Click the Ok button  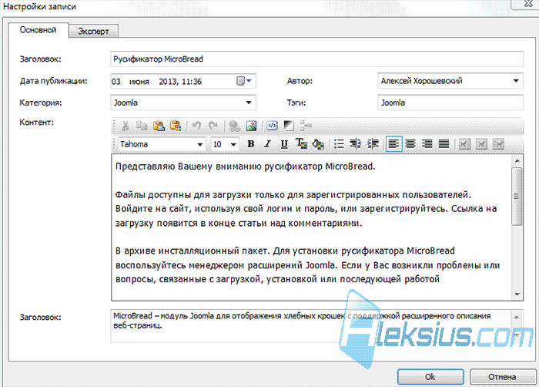(430, 377)
